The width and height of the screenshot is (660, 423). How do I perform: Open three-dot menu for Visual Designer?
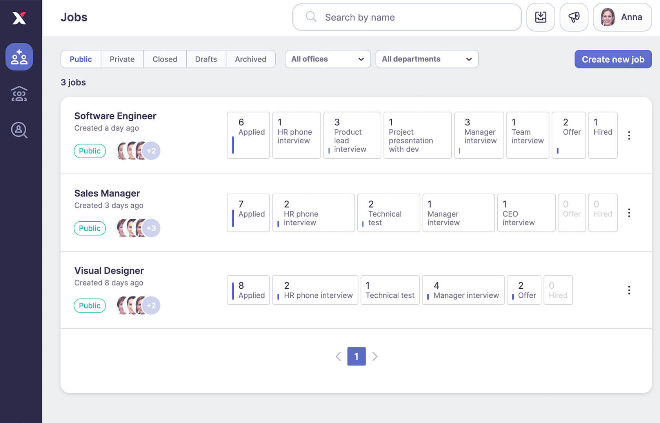click(x=629, y=290)
